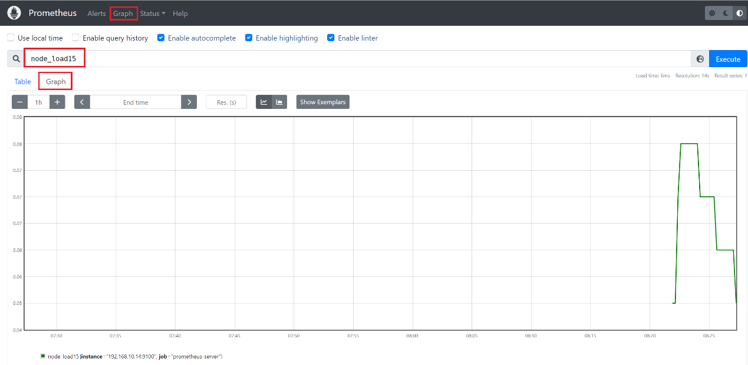This screenshot has width=748, height=365.
Task: Open the Prometheus home title link
Action: (52, 13)
